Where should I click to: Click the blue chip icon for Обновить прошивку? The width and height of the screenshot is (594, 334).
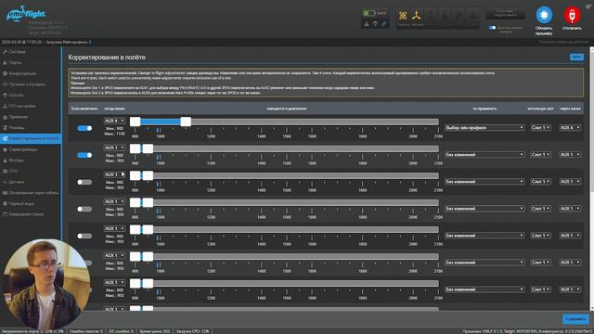[544, 15]
